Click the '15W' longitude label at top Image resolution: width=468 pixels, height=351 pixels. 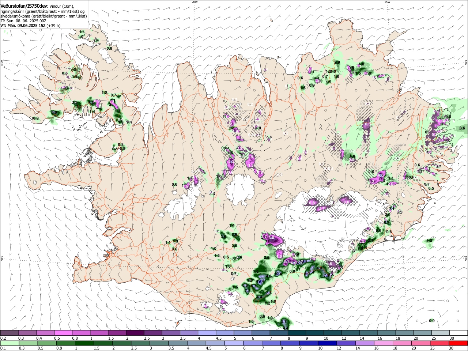pos(387,2)
